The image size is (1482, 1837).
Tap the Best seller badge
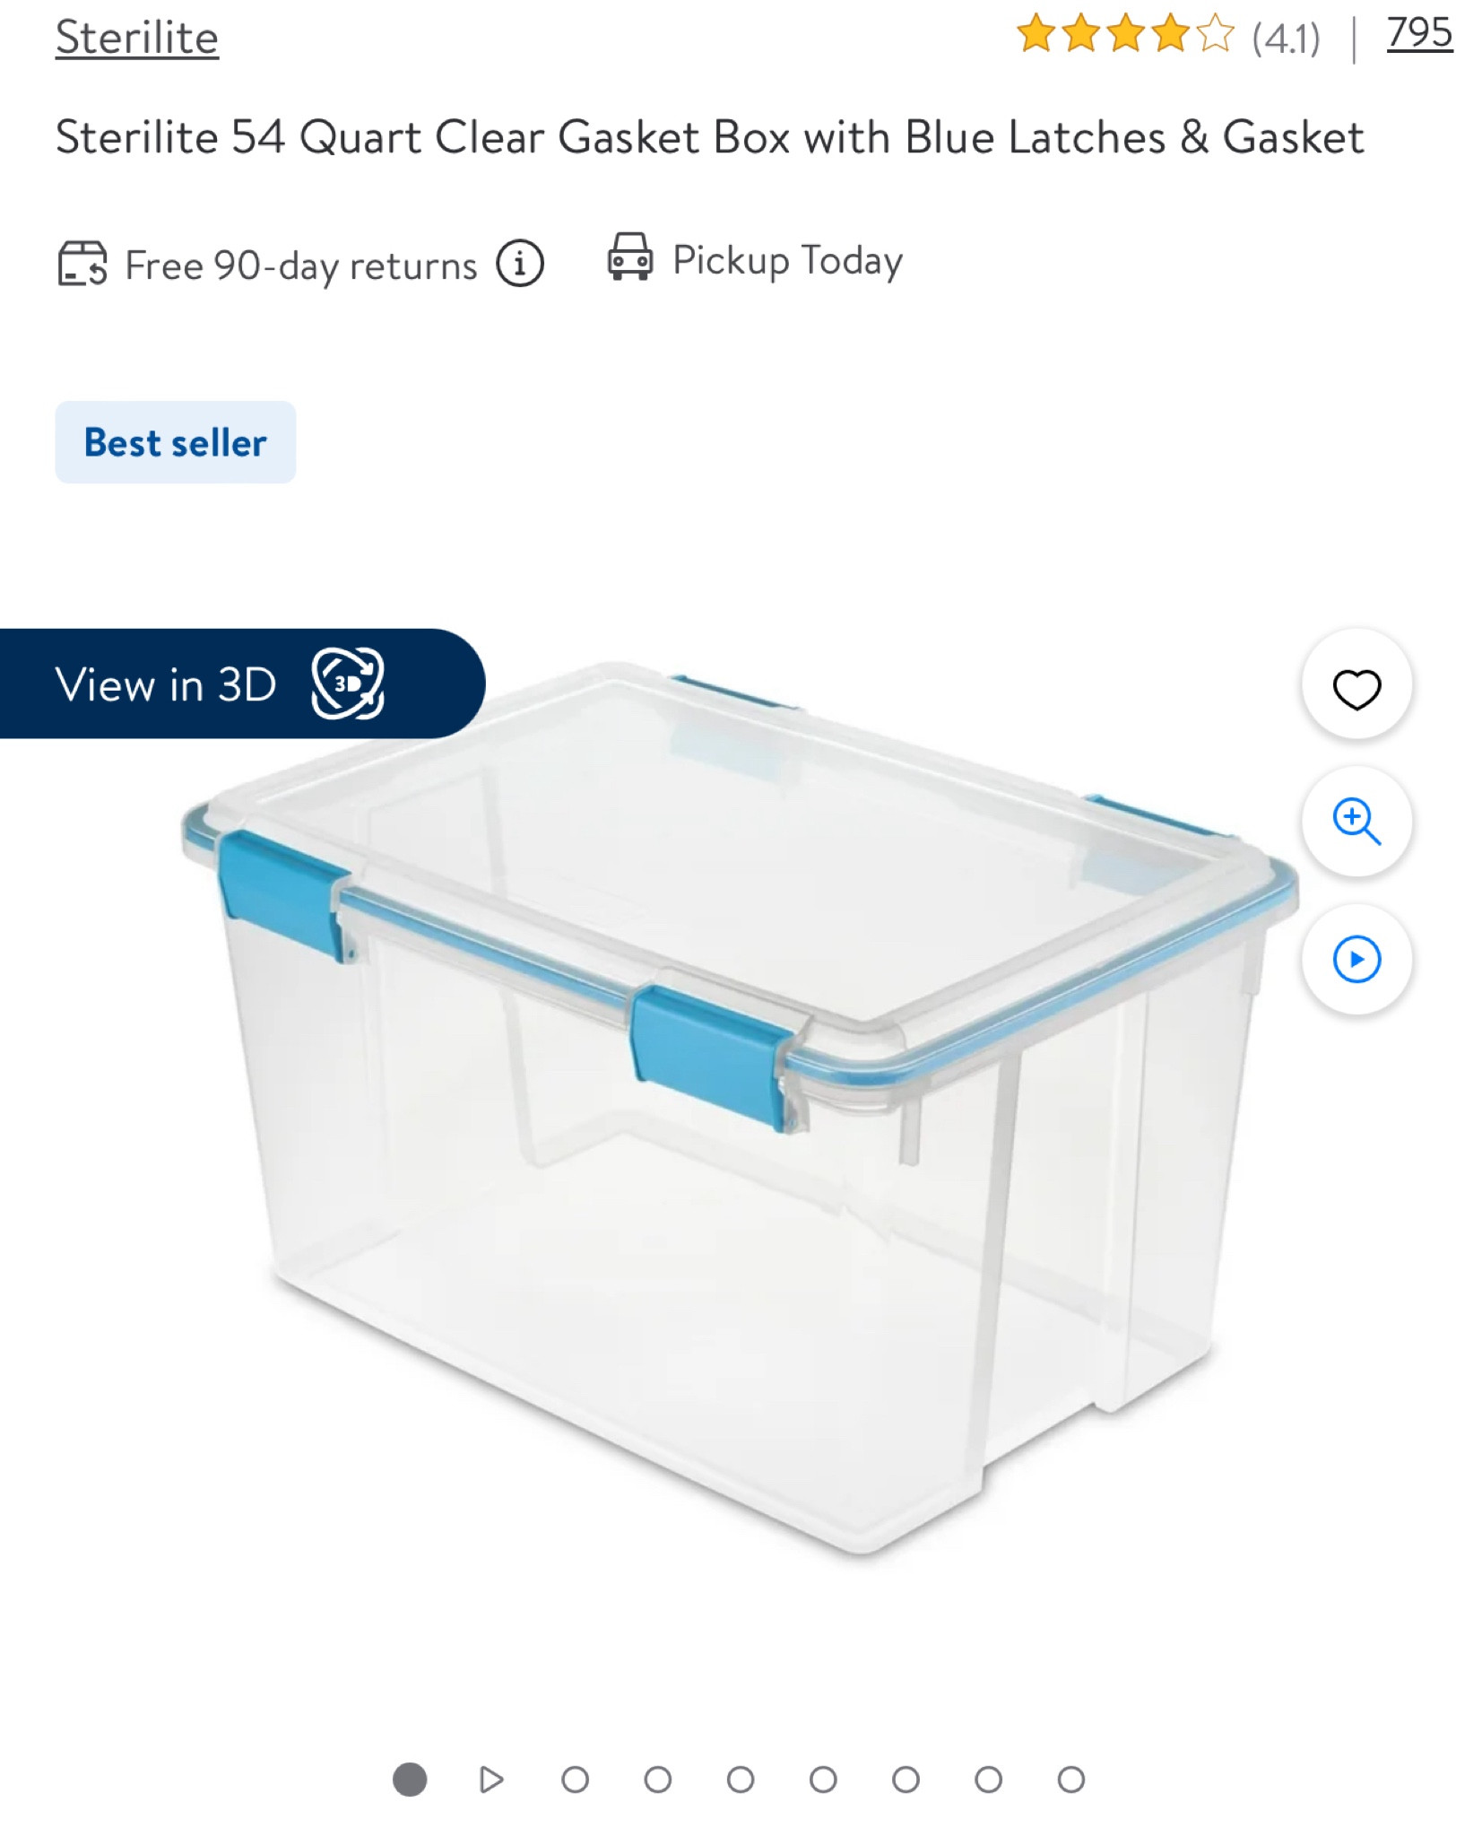pos(176,442)
